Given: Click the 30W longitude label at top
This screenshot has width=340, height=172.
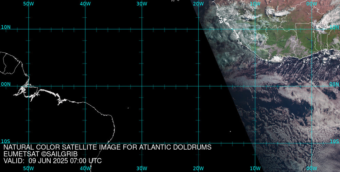Looking at the screenshot, I should click(x=142, y=4).
